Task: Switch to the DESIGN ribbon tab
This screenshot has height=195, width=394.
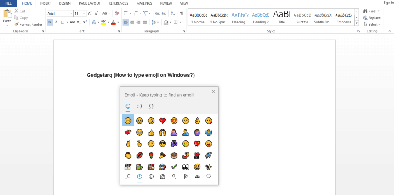Action: [x=65, y=3]
